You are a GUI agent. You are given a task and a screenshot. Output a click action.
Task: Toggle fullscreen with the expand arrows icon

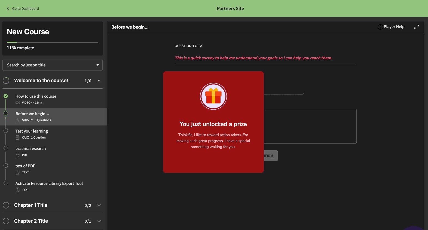(x=417, y=27)
